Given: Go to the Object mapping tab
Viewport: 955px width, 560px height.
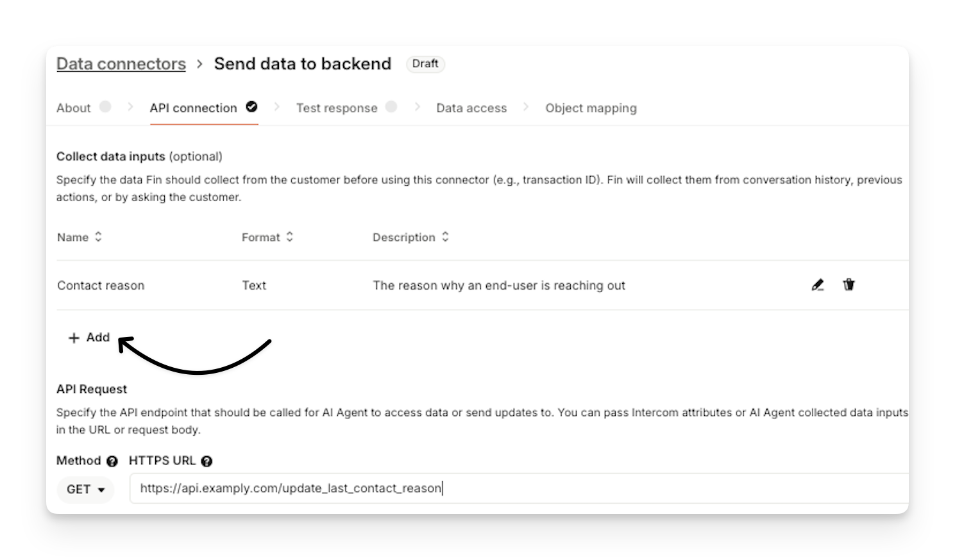Looking at the screenshot, I should (x=591, y=108).
